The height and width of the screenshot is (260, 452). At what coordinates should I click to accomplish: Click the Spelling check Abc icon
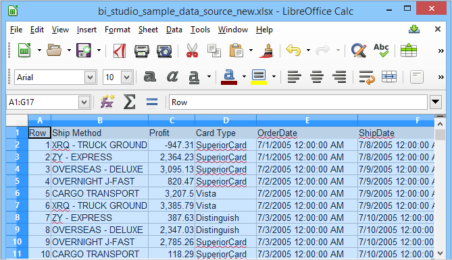[381, 51]
